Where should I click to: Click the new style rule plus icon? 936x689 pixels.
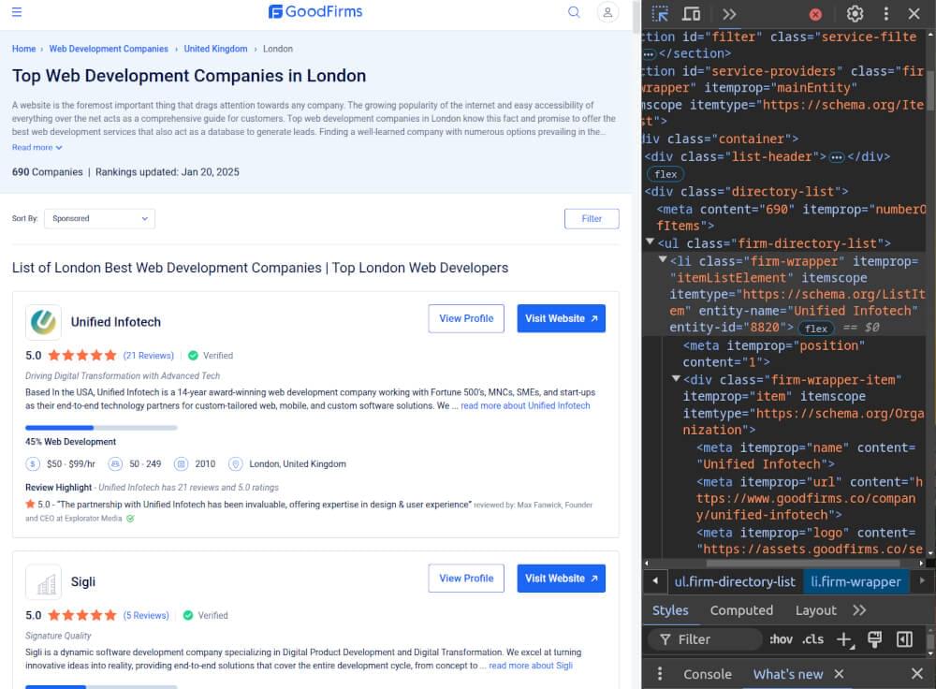point(844,639)
